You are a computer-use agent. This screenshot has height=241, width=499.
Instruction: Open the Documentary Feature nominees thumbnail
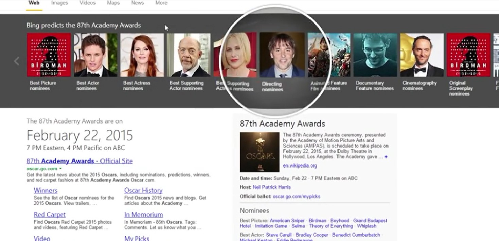375,55
